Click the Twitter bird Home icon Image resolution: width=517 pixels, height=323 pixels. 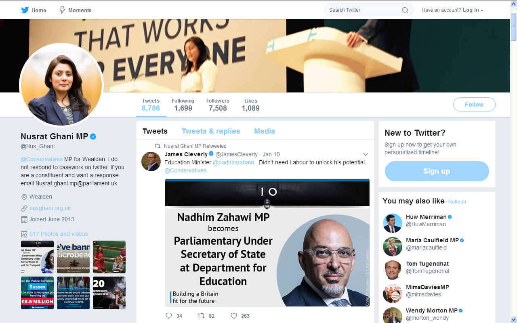click(x=25, y=10)
